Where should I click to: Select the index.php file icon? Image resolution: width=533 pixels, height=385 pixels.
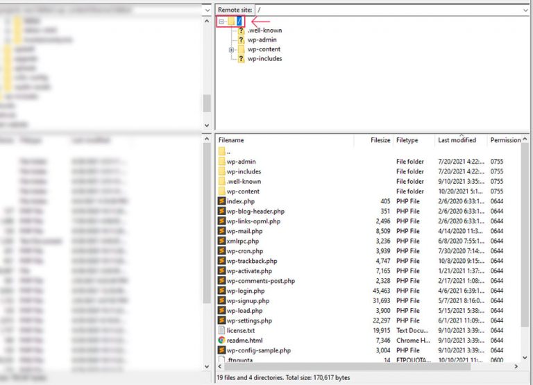point(221,201)
